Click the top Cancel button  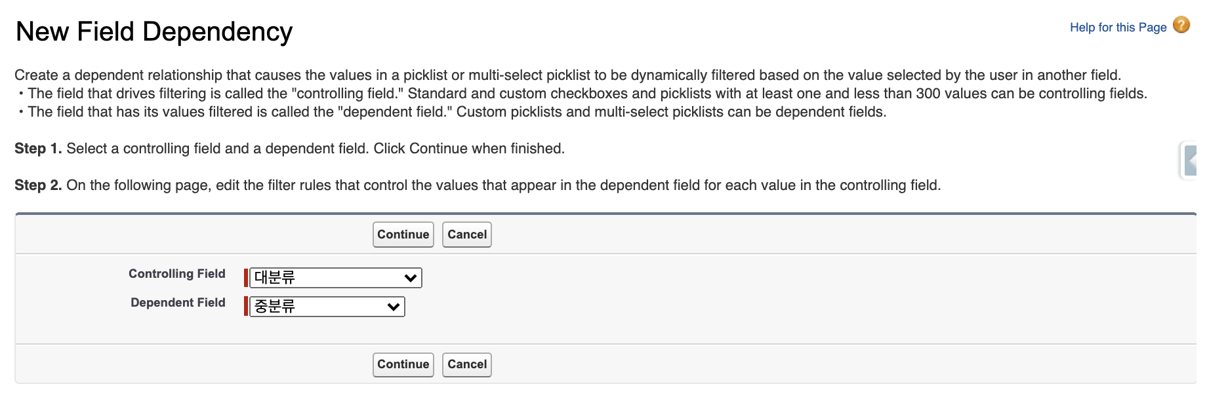pos(466,235)
